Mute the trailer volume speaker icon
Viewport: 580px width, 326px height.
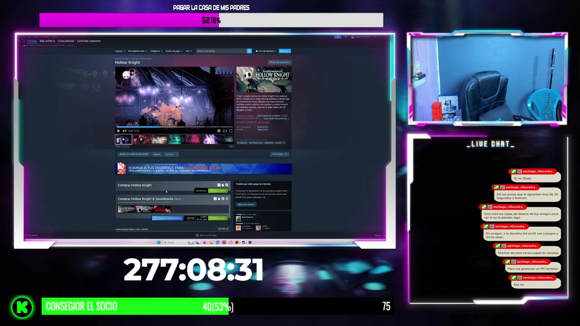click(125, 131)
